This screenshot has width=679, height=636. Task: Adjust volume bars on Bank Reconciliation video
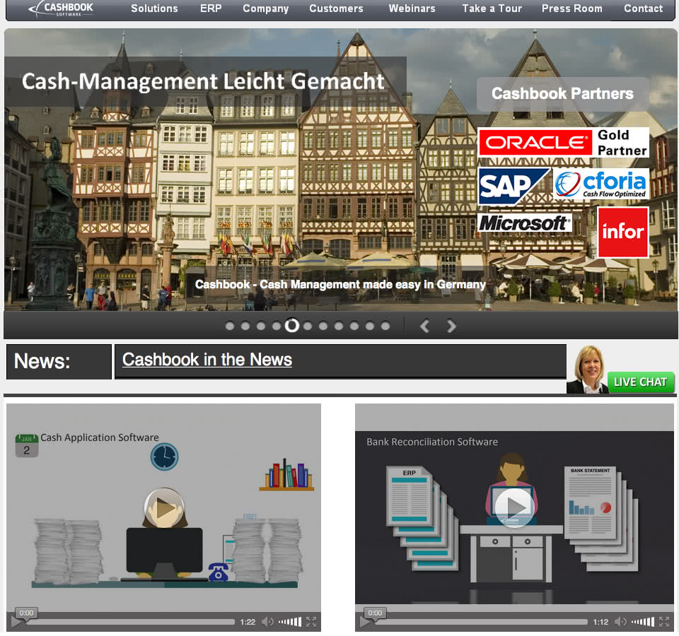coord(643,622)
